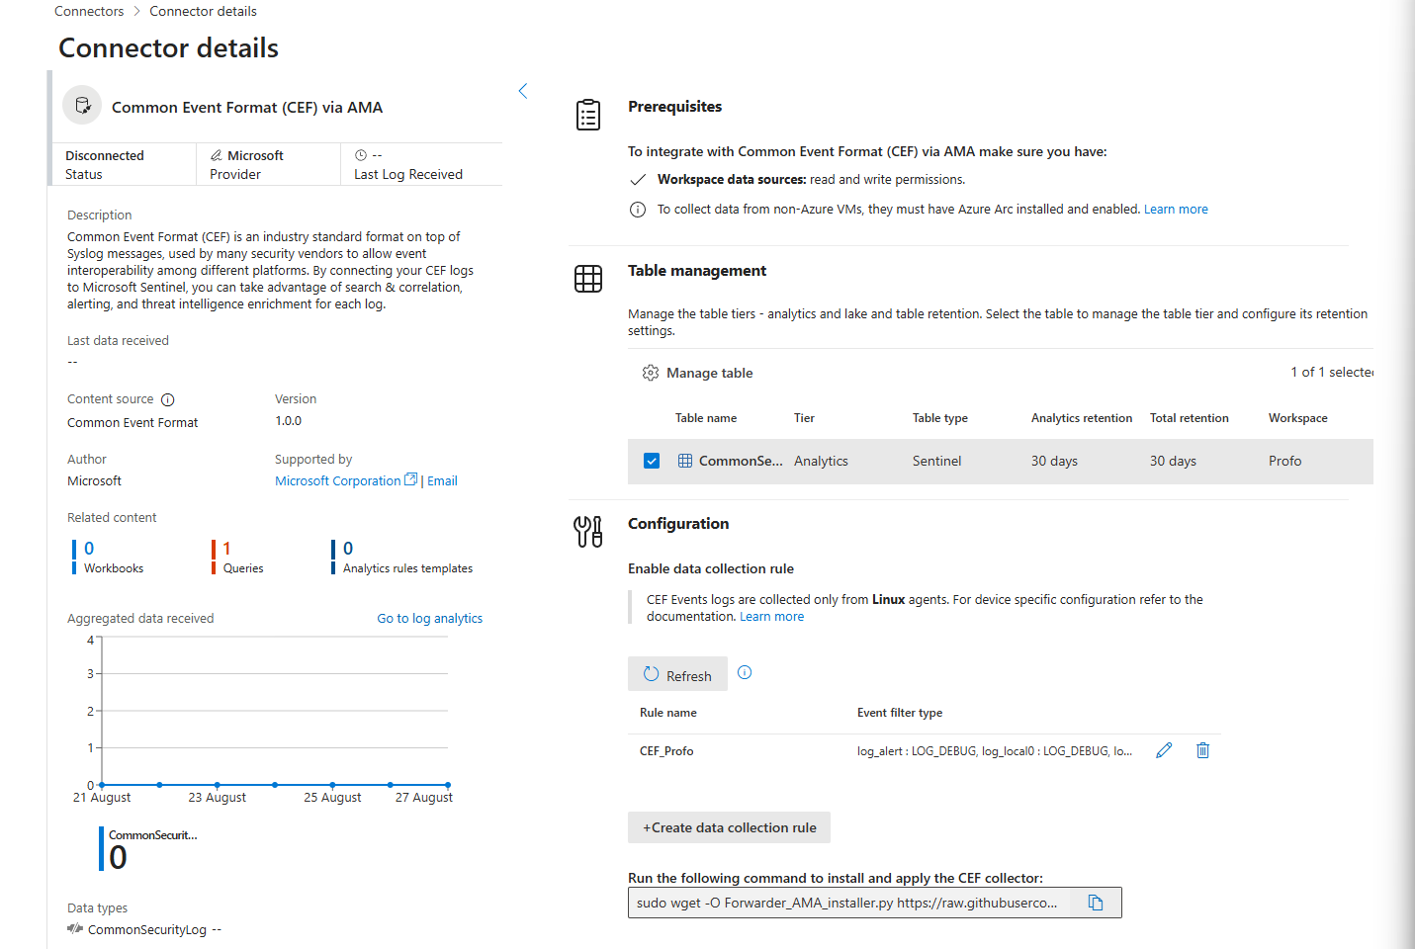Open the Connectors breadcrumb
Image resolution: width=1415 pixels, height=949 pixels.
[x=89, y=11]
